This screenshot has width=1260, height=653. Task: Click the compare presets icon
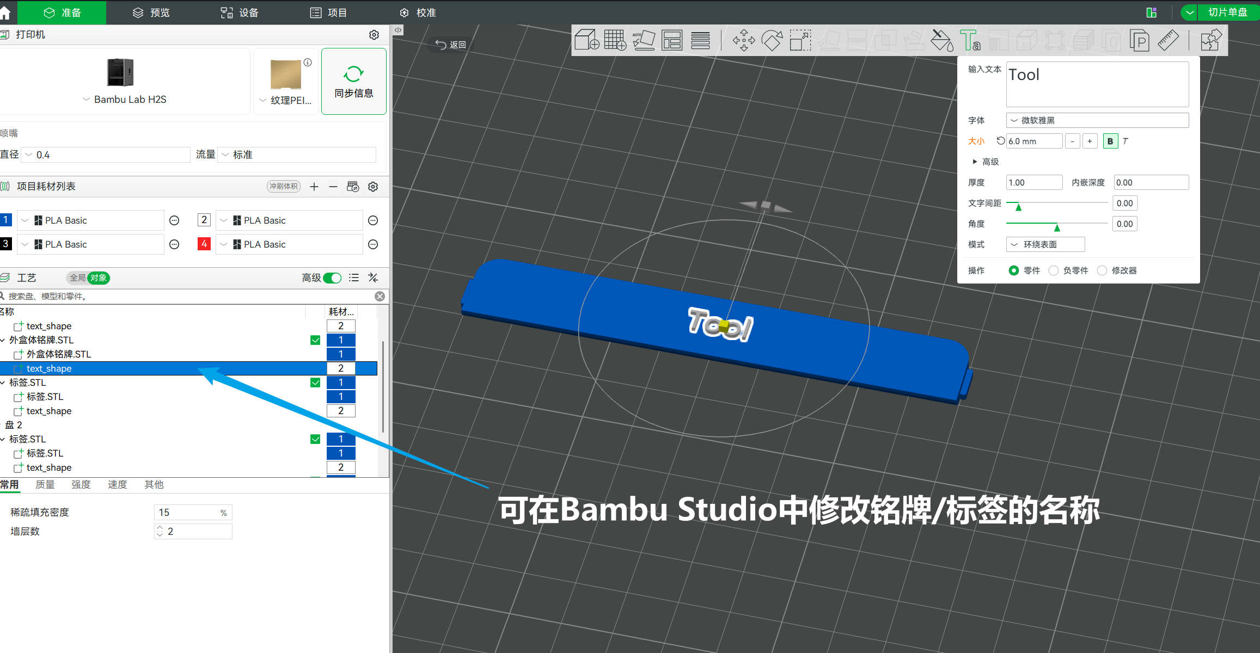click(x=373, y=278)
